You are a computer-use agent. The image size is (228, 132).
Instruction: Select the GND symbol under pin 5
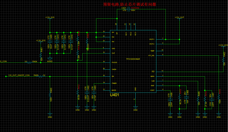[135, 109]
